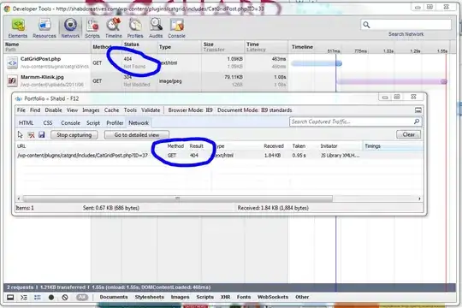Viewport: 462px width, 308px height.
Task: Open the Validate menu in F12 tools
Action: tap(151, 110)
